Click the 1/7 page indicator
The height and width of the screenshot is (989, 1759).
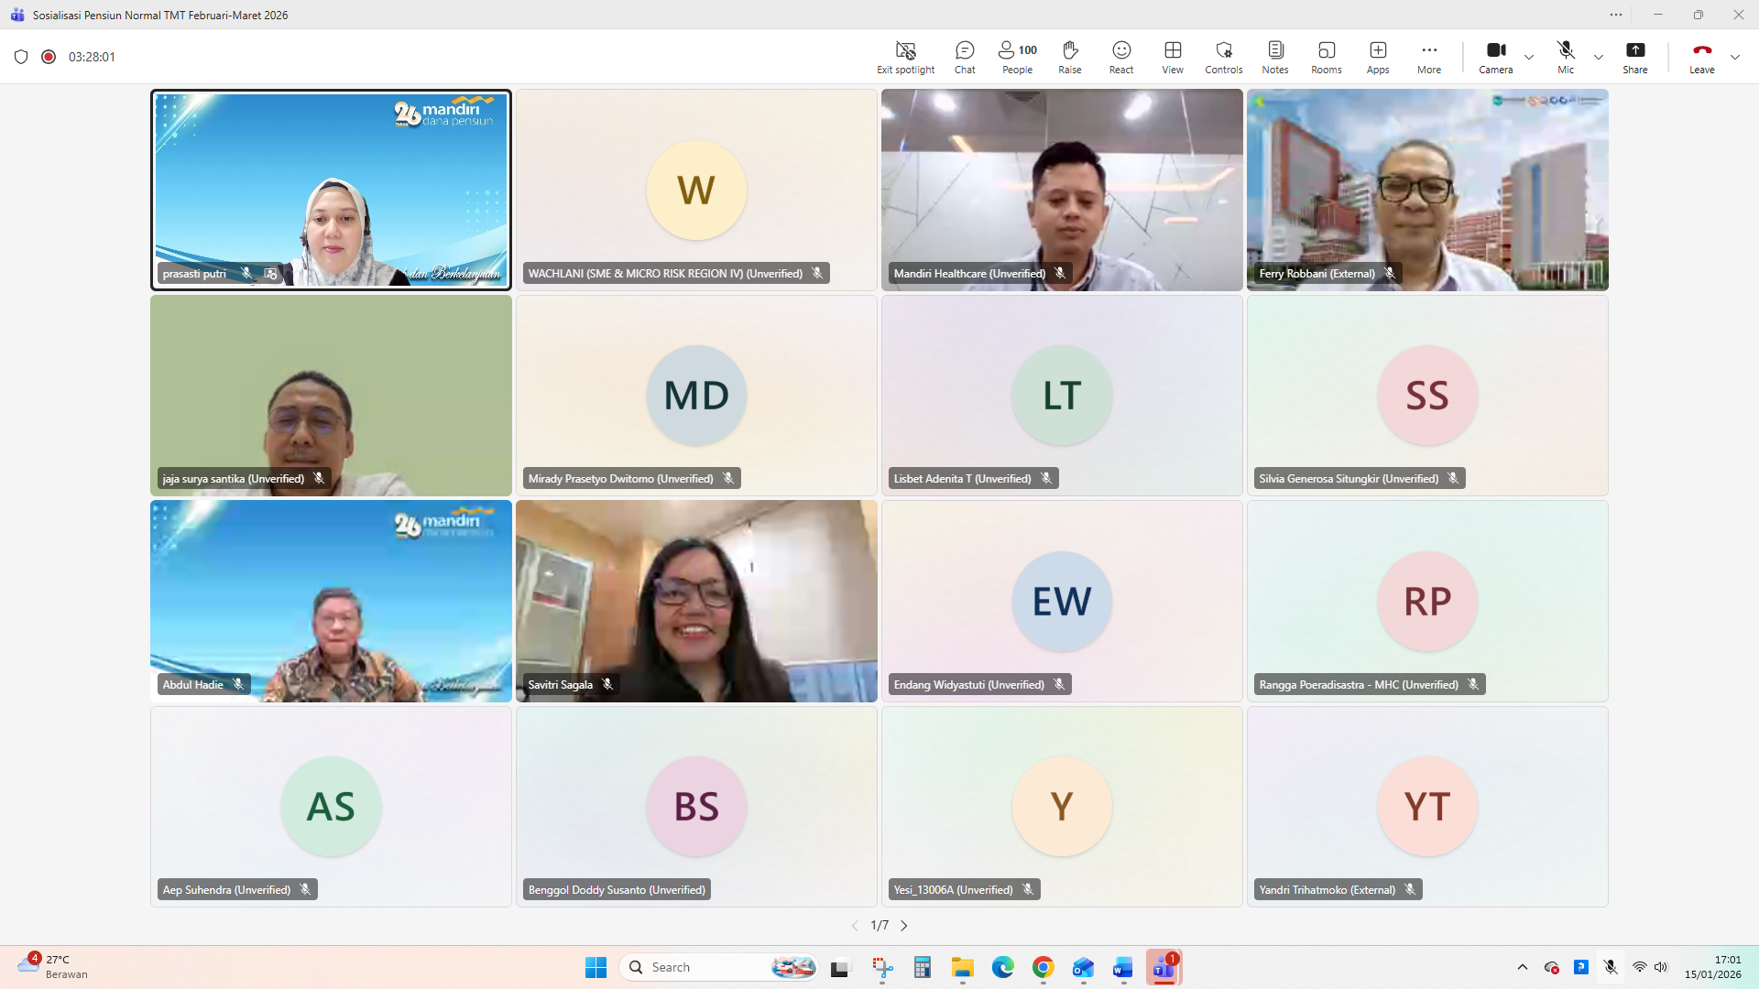tap(879, 926)
